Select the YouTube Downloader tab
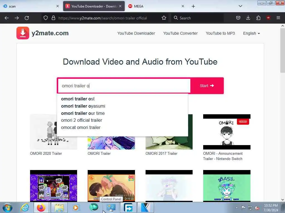Screen dimensions: 285x213 94,6
